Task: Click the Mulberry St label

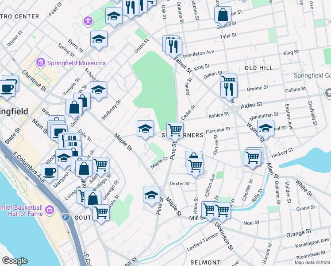Action: tap(111, 110)
